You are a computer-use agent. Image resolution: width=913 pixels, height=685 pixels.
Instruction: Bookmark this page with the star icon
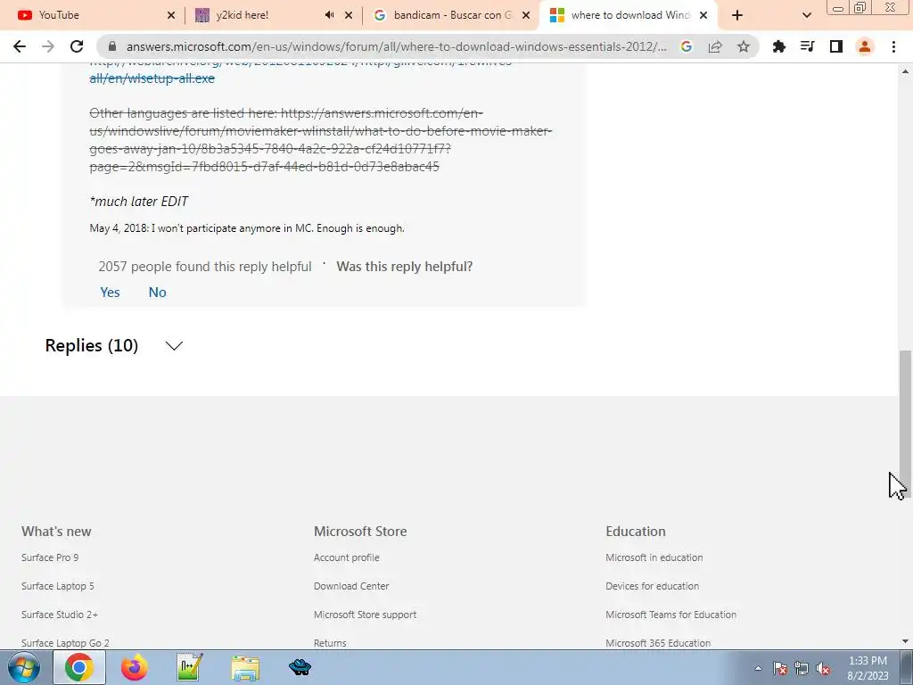744,46
